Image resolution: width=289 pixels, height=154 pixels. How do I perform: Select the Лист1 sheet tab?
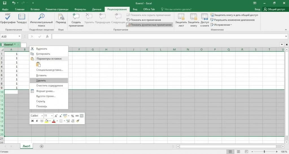pyautogui.click(x=26, y=146)
